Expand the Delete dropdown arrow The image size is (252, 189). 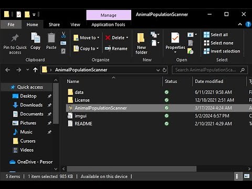click(x=127, y=38)
